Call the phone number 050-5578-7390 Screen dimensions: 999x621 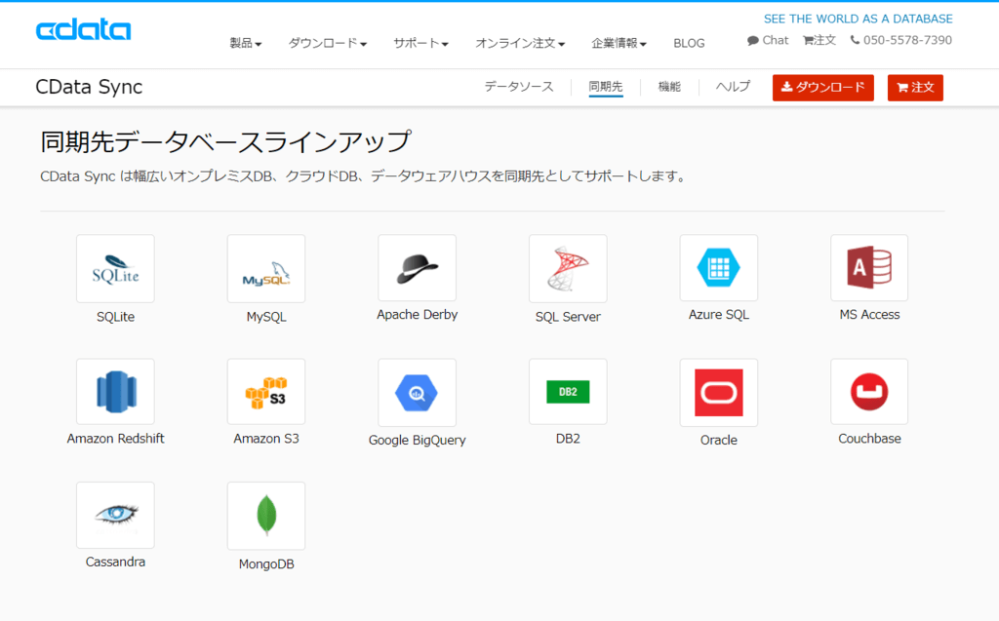[x=900, y=40]
